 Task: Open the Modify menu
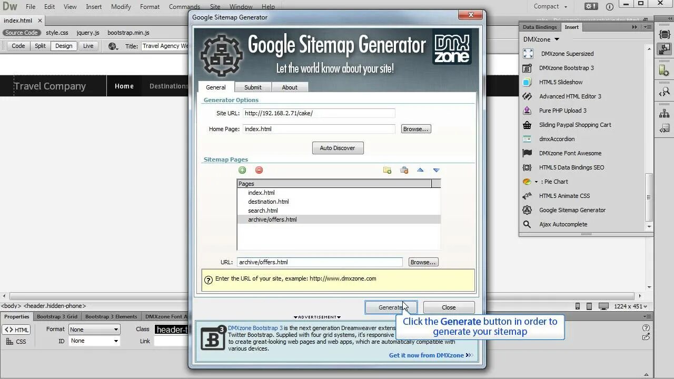point(121,7)
